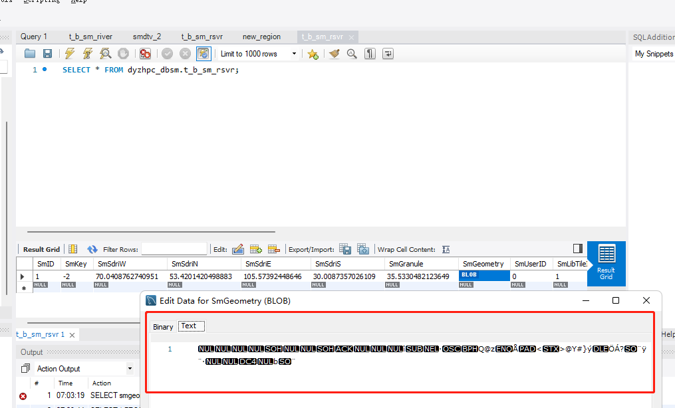Viewport: 675px width, 408px height.
Task: Click the SQL editor horizontal scrollbar
Action: point(151,232)
